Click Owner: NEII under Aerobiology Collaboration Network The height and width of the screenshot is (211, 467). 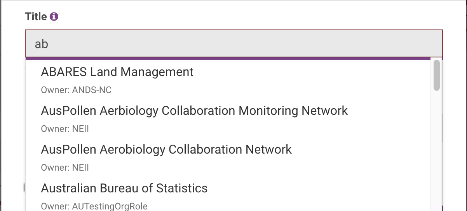[65, 168]
